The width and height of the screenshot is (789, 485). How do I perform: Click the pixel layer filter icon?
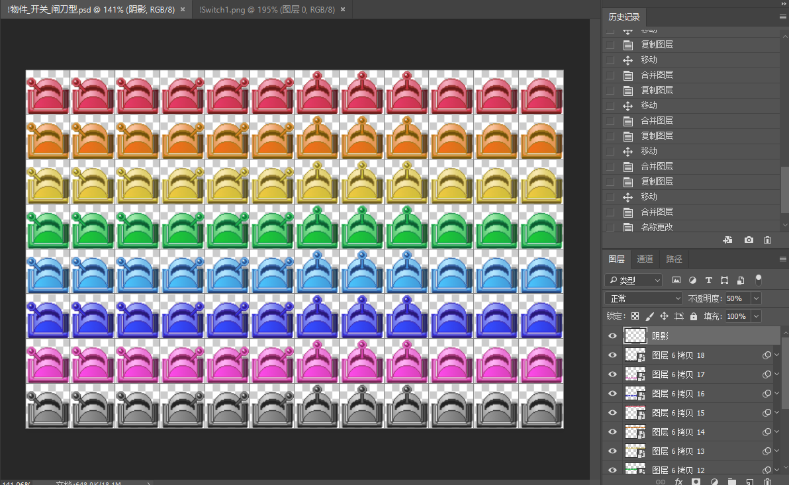(676, 280)
